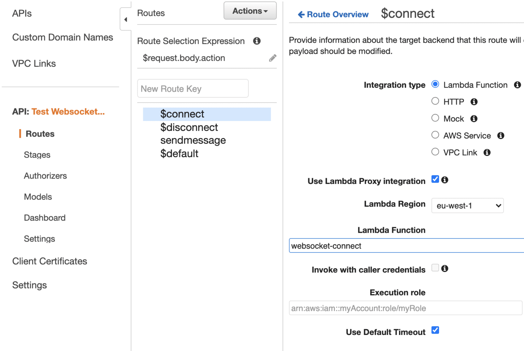Click info icon beside AWS Service option
The width and height of the screenshot is (524, 351).
(500, 135)
